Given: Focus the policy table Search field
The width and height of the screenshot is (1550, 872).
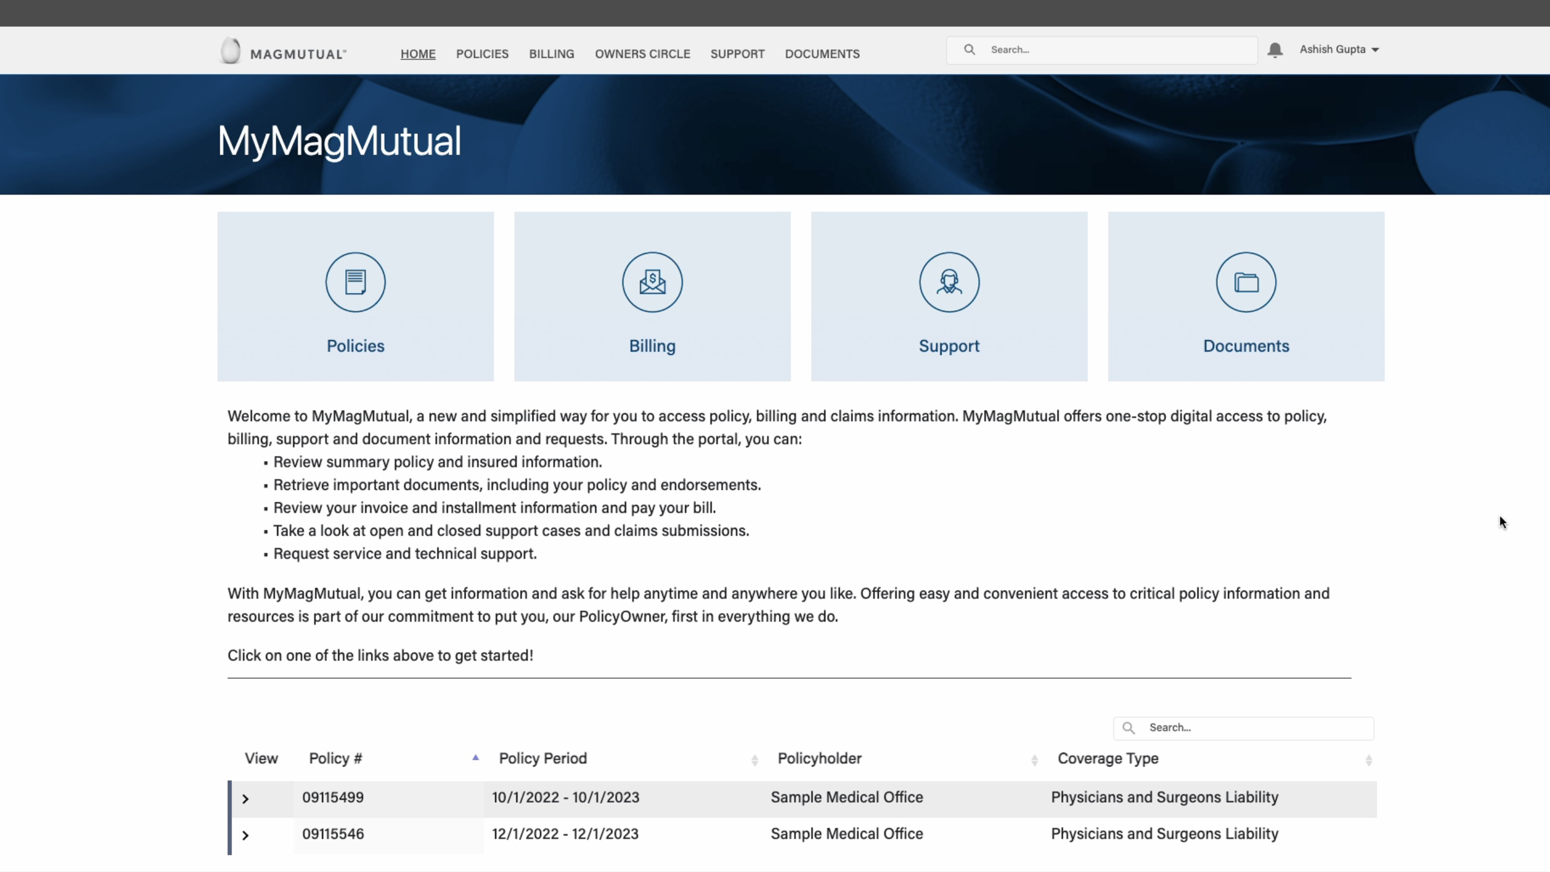Looking at the screenshot, I should pos(1243,728).
